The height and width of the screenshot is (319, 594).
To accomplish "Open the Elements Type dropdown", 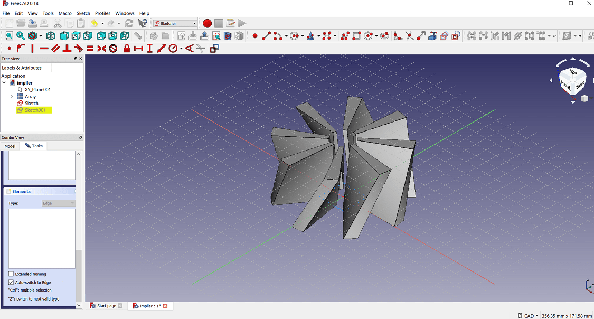I will coord(58,203).
